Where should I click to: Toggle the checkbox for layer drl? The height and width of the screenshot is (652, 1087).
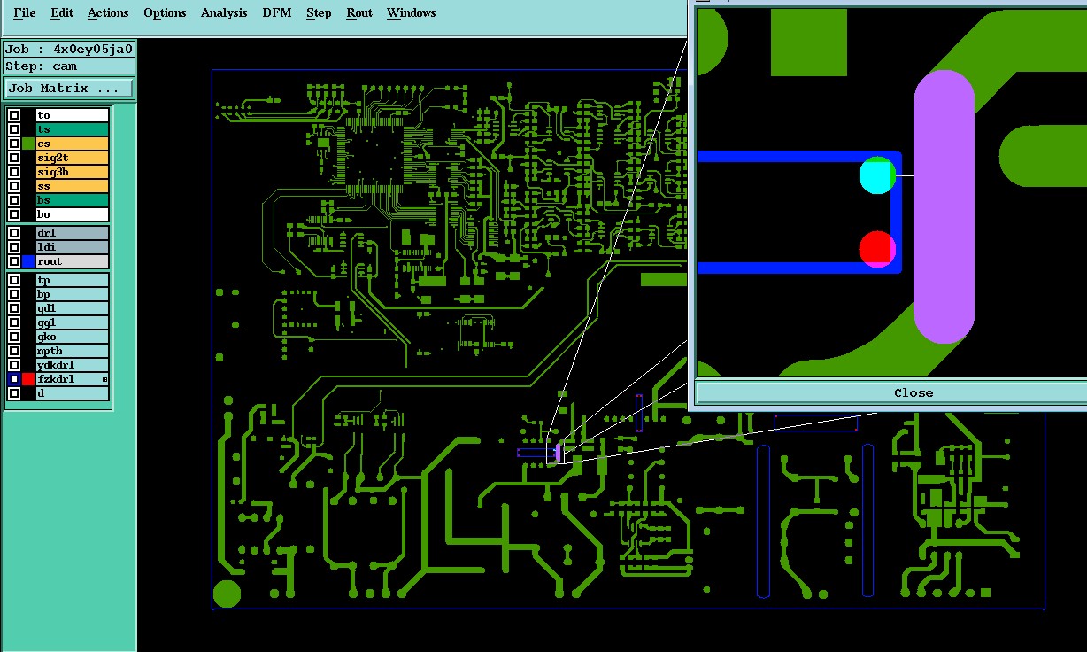(x=14, y=233)
